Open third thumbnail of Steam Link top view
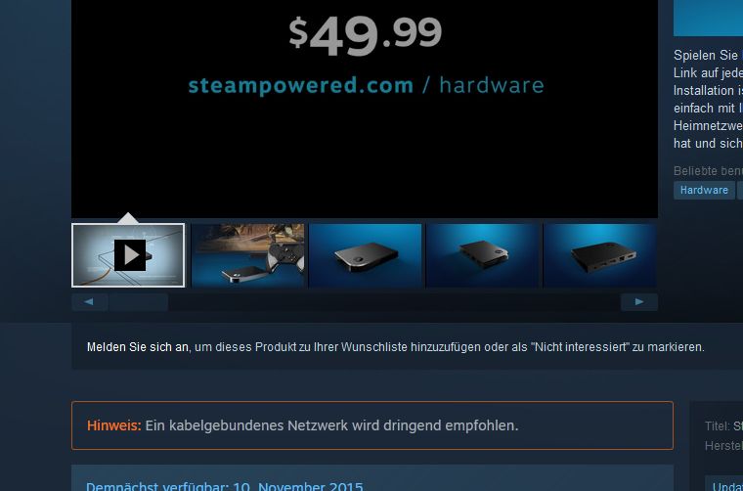The height and width of the screenshot is (491, 743). point(365,255)
